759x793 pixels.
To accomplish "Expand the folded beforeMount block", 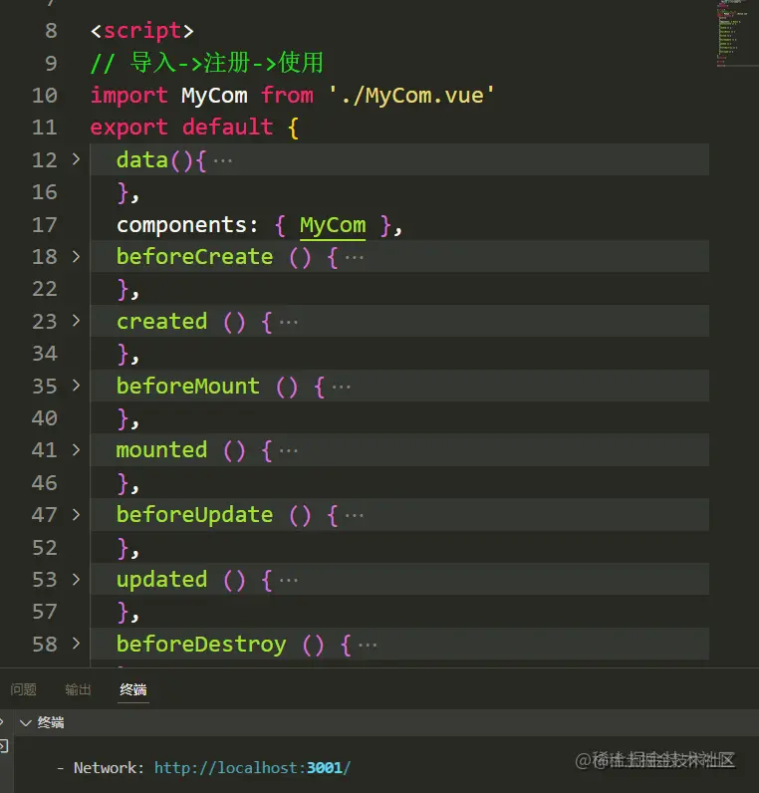I will click(x=76, y=386).
